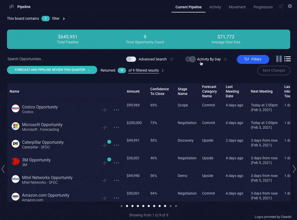Click the Caterpillar company logo
Viewport: 297px width, 220px height.
15,144
